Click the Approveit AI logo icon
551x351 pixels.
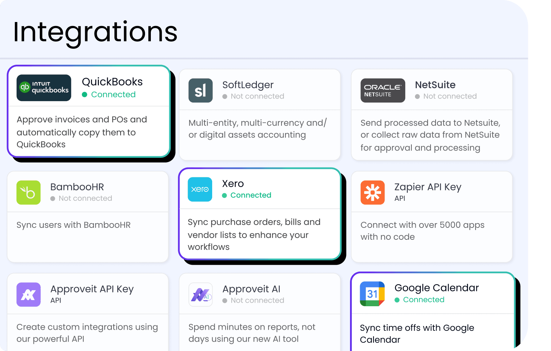(201, 295)
